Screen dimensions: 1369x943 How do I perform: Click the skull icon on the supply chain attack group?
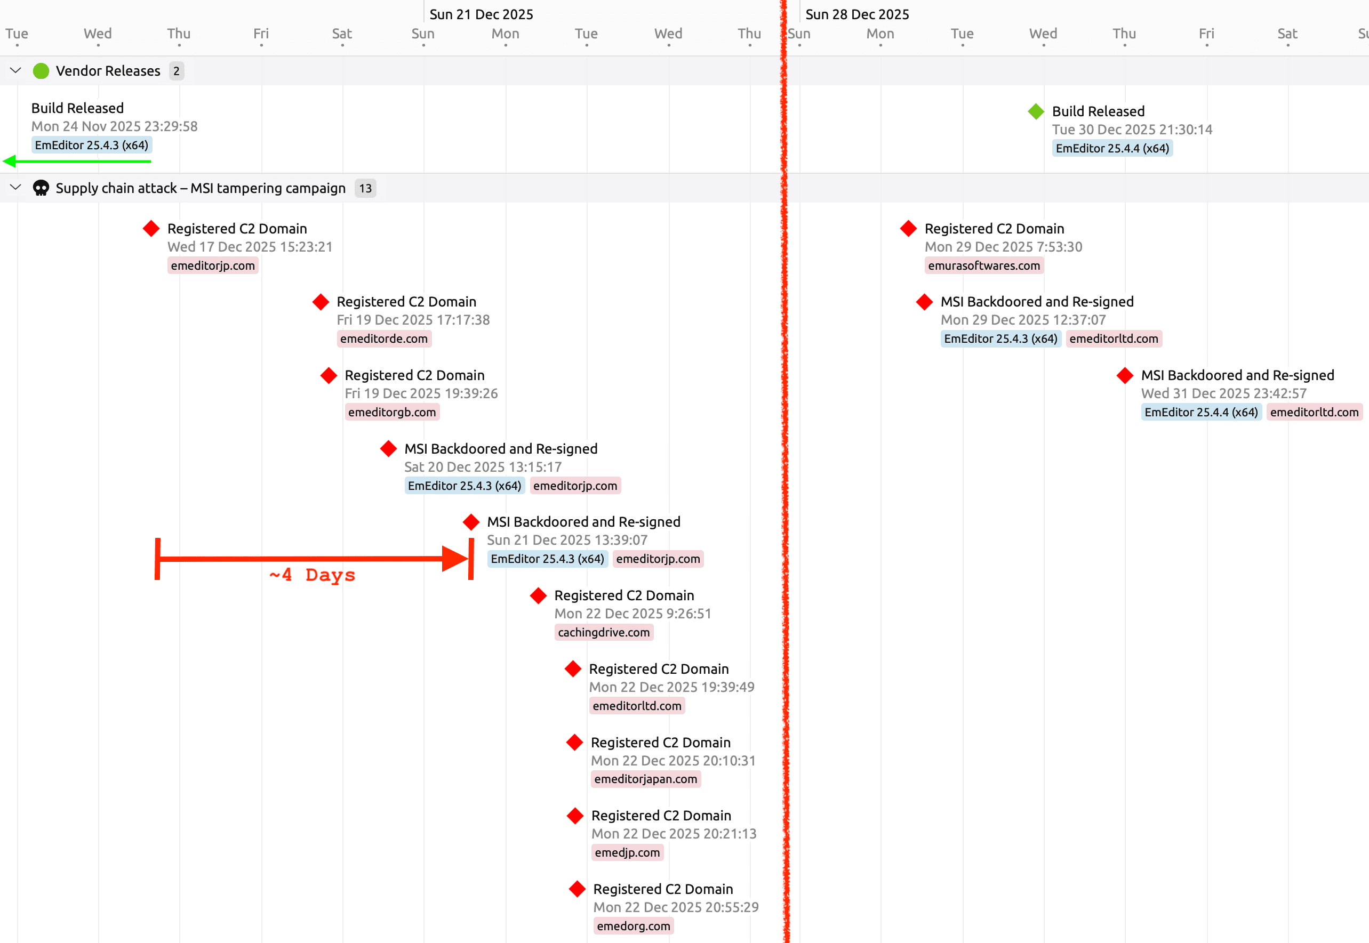tap(41, 188)
